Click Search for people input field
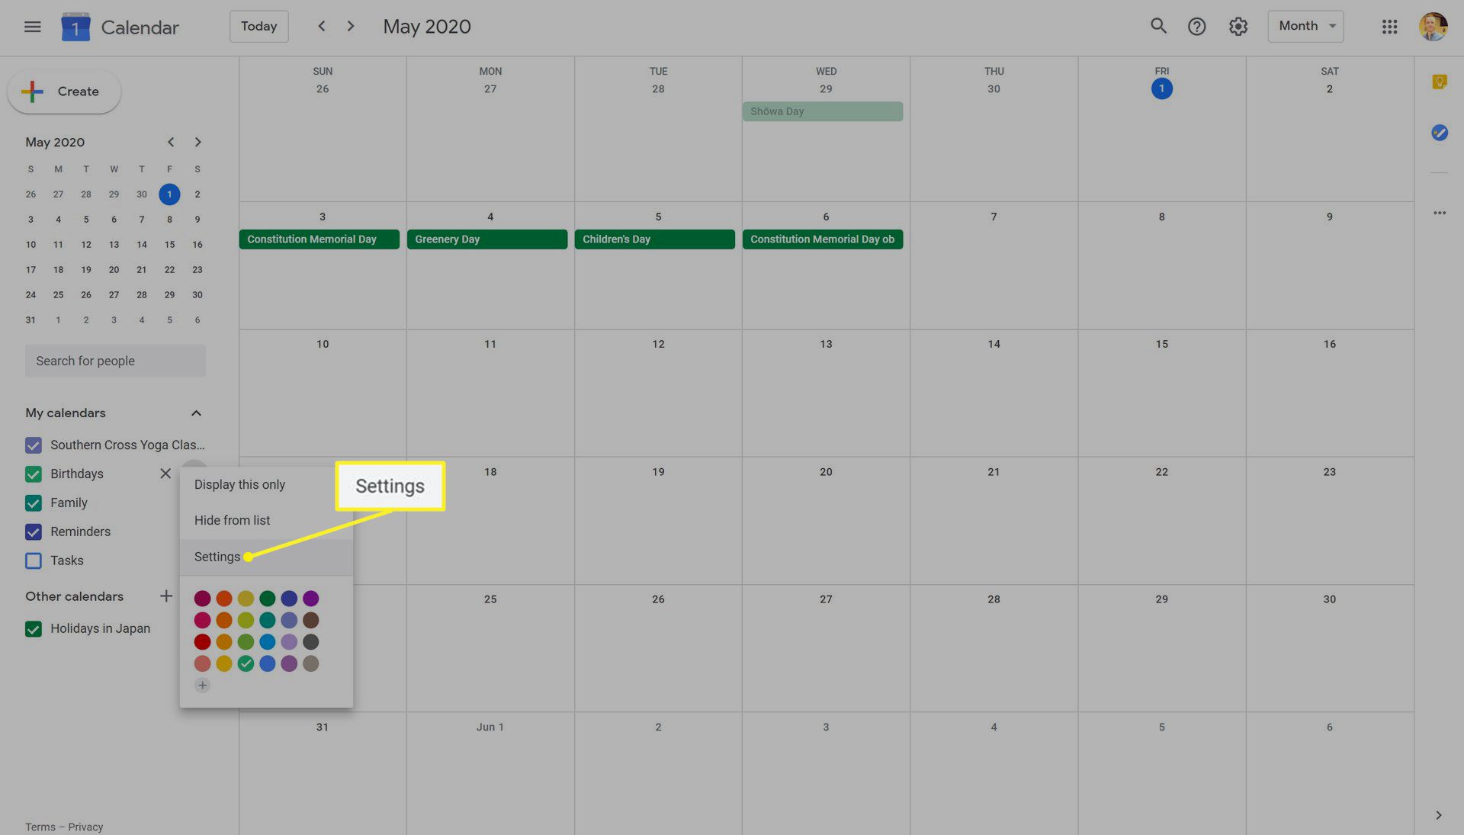The height and width of the screenshot is (835, 1464). 114,360
